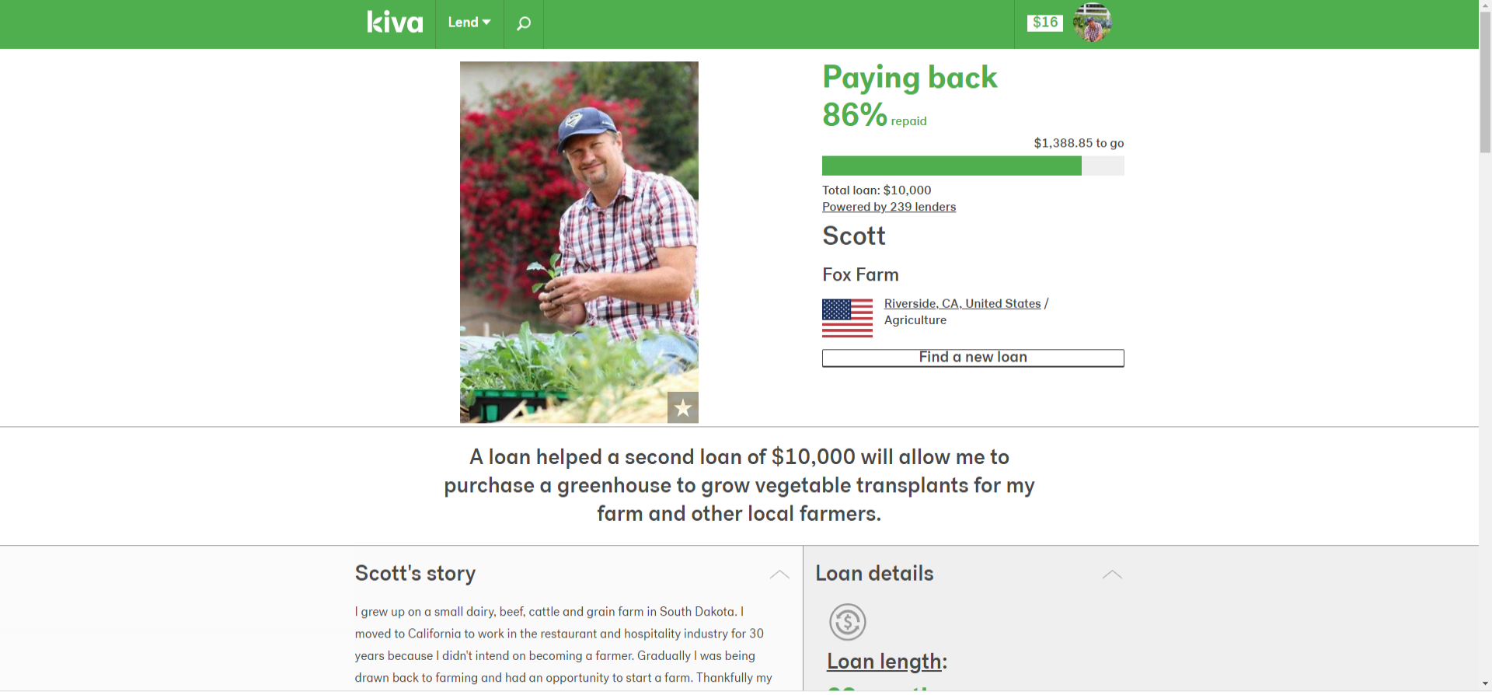Open the search magnifier icon
This screenshot has width=1492, height=695.
(524, 23)
